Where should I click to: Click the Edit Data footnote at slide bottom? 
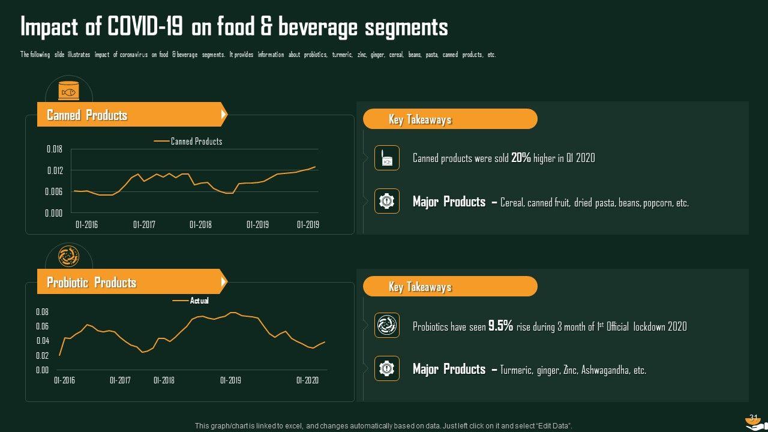tap(384, 426)
